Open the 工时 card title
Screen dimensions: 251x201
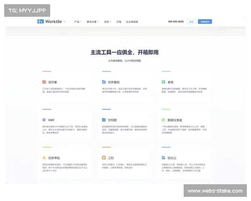111,158
